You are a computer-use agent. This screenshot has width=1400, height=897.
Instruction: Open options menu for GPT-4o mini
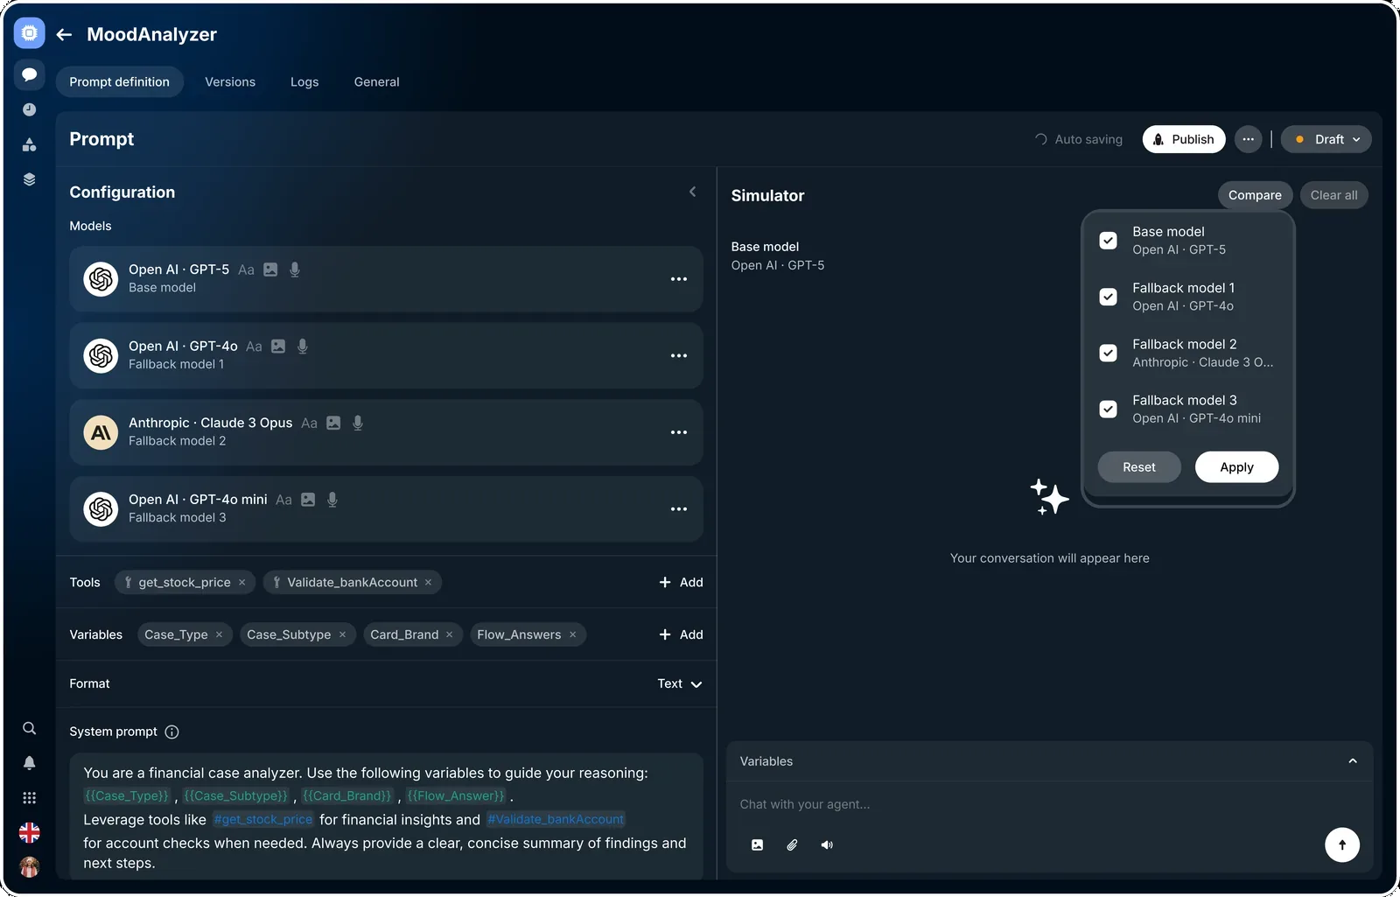(x=679, y=509)
